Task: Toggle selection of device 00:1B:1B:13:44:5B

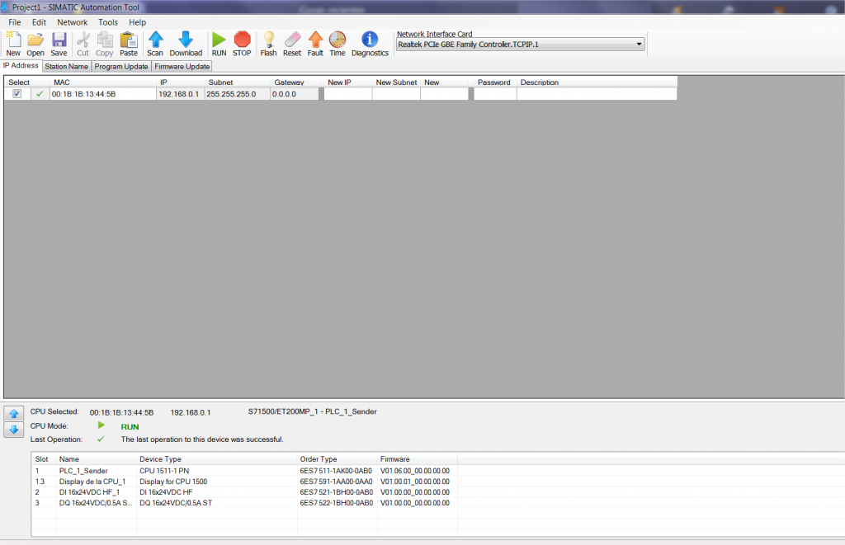Action: point(17,93)
